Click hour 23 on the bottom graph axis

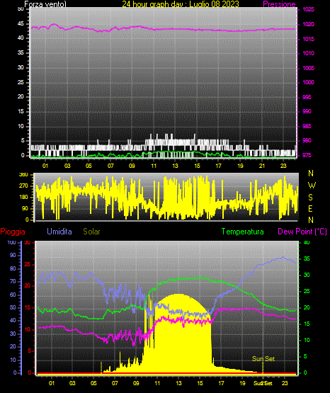point(285,383)
